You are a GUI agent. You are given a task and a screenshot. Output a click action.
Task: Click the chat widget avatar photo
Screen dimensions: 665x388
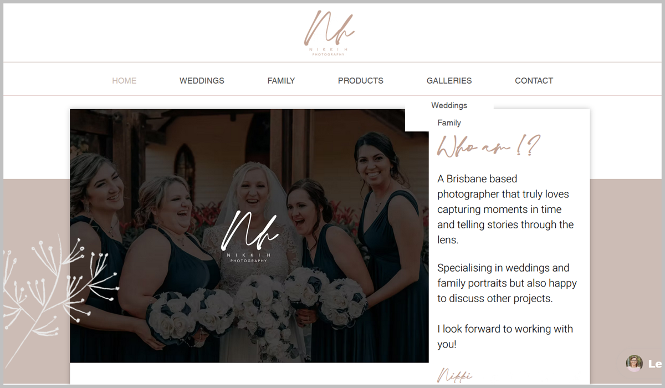[x=634, y=364]
